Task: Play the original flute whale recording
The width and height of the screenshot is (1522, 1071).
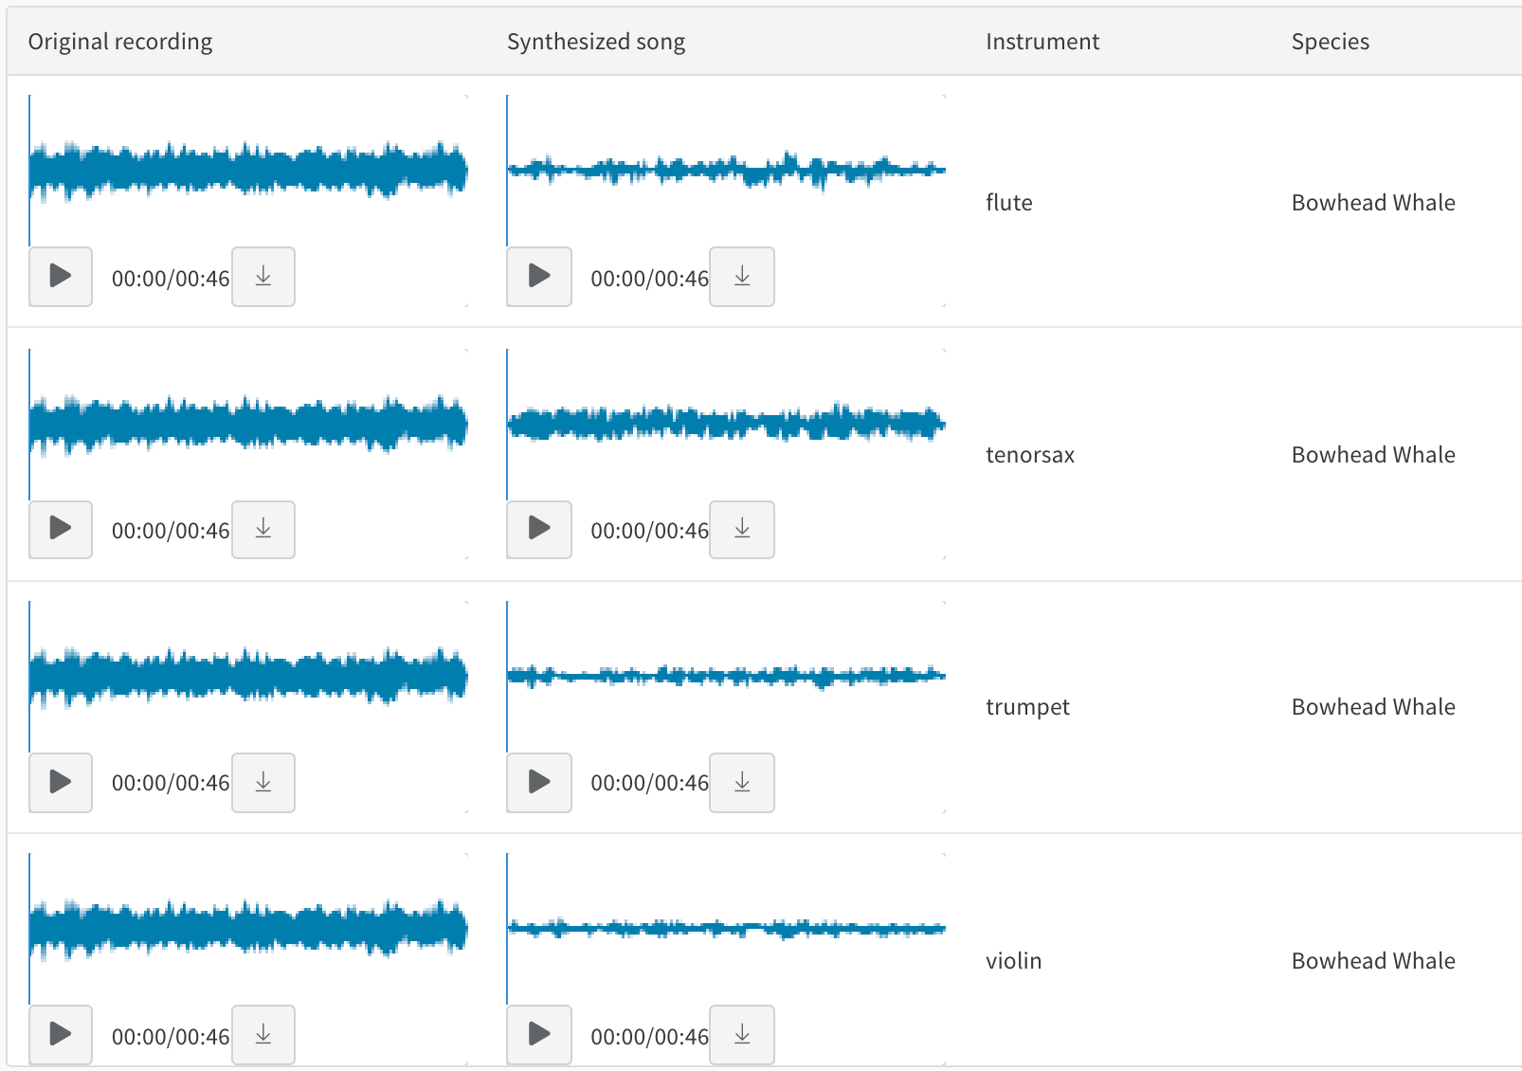Action: (60, 277)
